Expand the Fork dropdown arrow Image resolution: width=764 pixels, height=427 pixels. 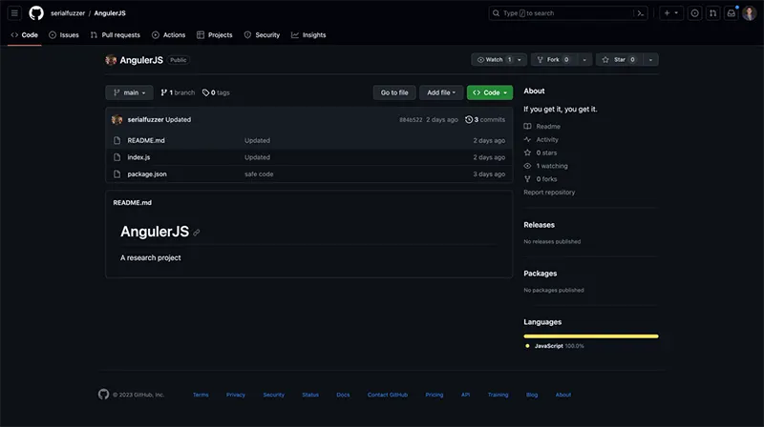click(584, 60)
